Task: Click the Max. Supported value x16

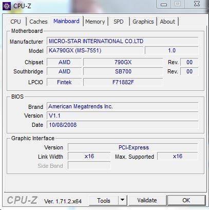Action: [x=178, y=156]
